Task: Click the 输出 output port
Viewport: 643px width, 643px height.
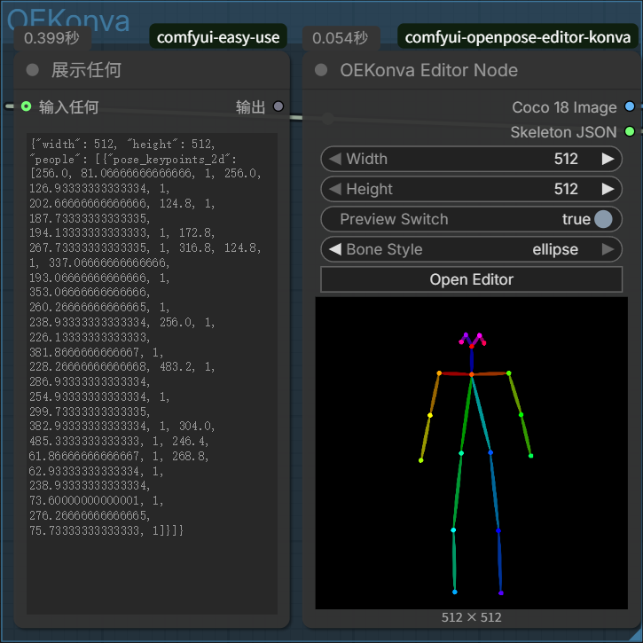Action: 278,106
